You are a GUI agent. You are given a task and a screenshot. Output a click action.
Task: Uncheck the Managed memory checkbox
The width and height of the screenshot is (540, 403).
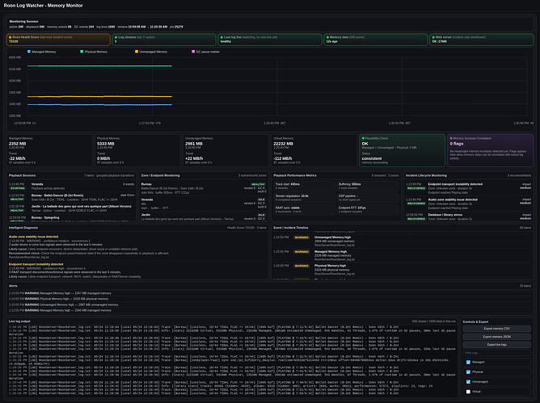tap(468, 362)
